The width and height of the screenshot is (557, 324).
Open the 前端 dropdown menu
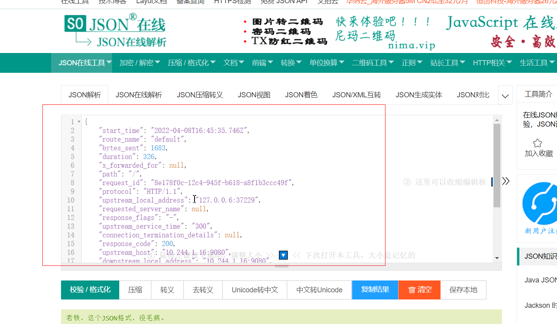[x=263, y=63]
